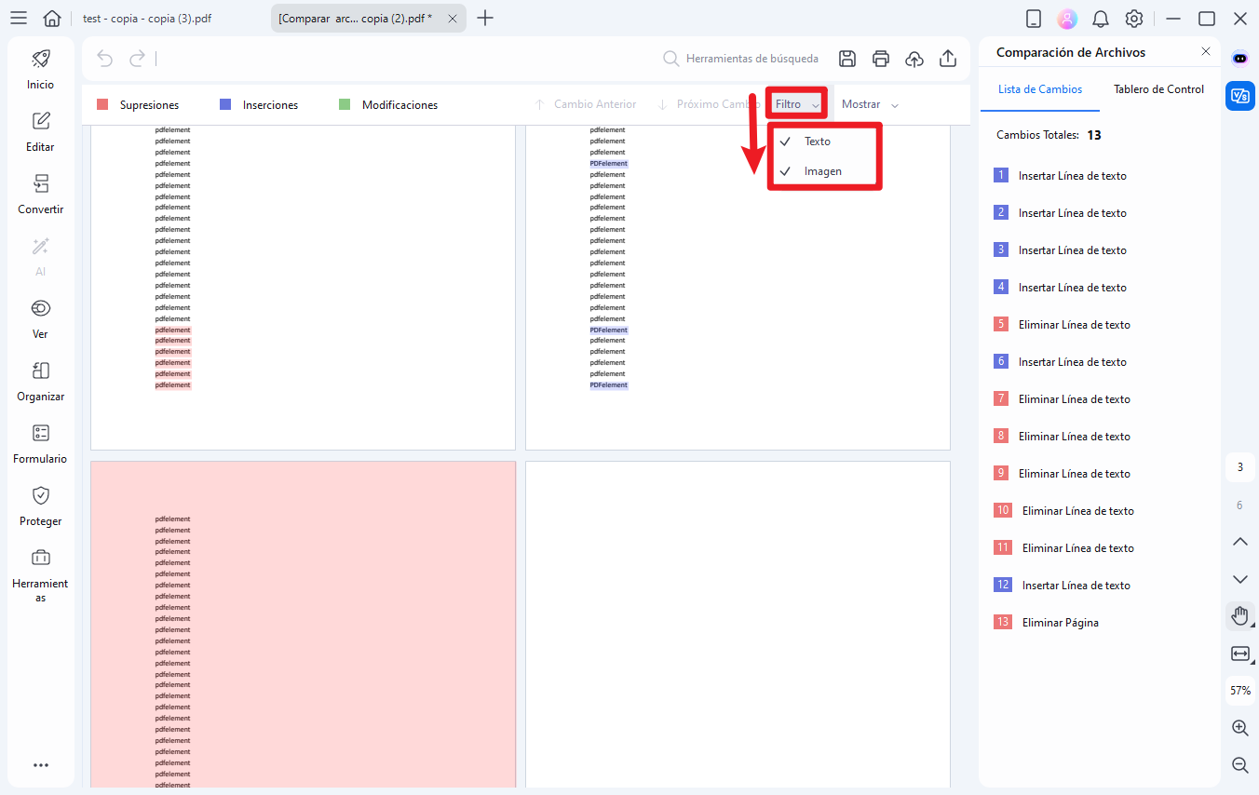Click change 13 Eliminar Página
1259x795 pixels.
click(1062, 622)
